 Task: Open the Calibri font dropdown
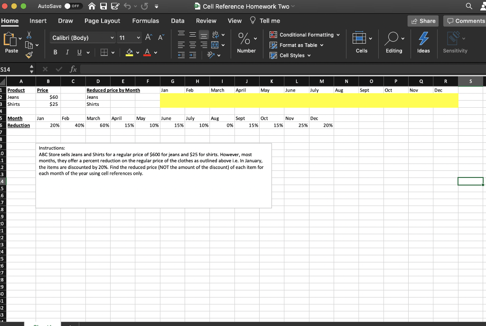pos(81,37)
